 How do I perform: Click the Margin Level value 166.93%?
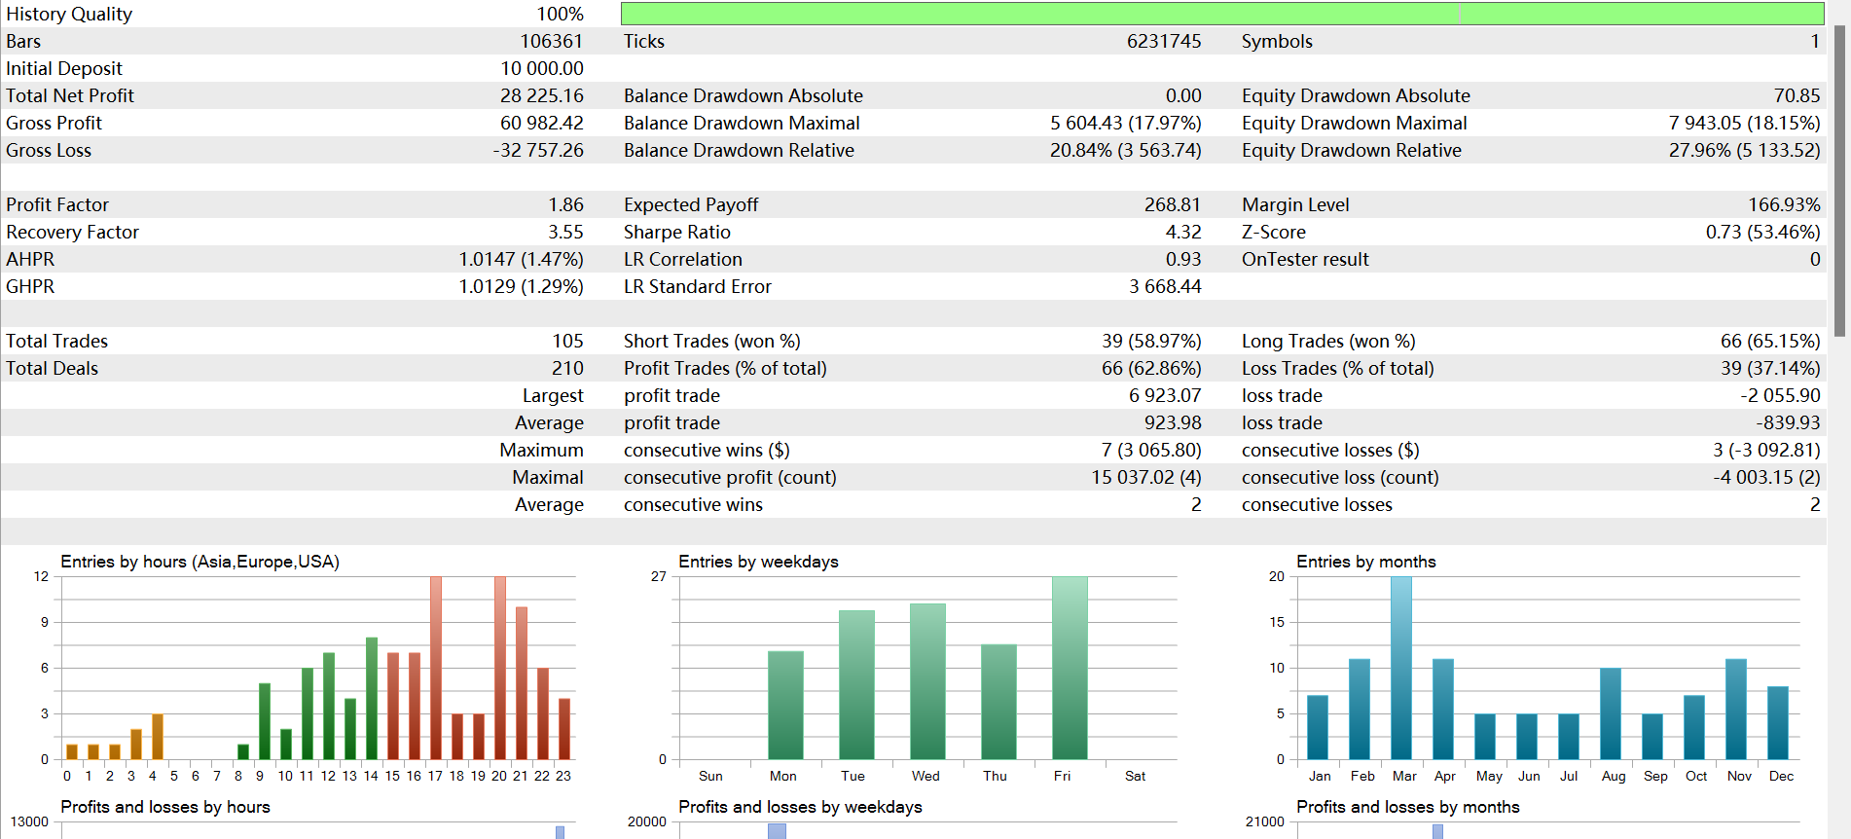[1784, 204]
